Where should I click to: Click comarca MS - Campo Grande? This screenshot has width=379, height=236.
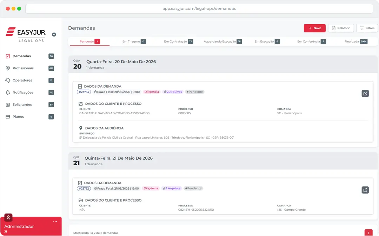[x=291, y=210]
